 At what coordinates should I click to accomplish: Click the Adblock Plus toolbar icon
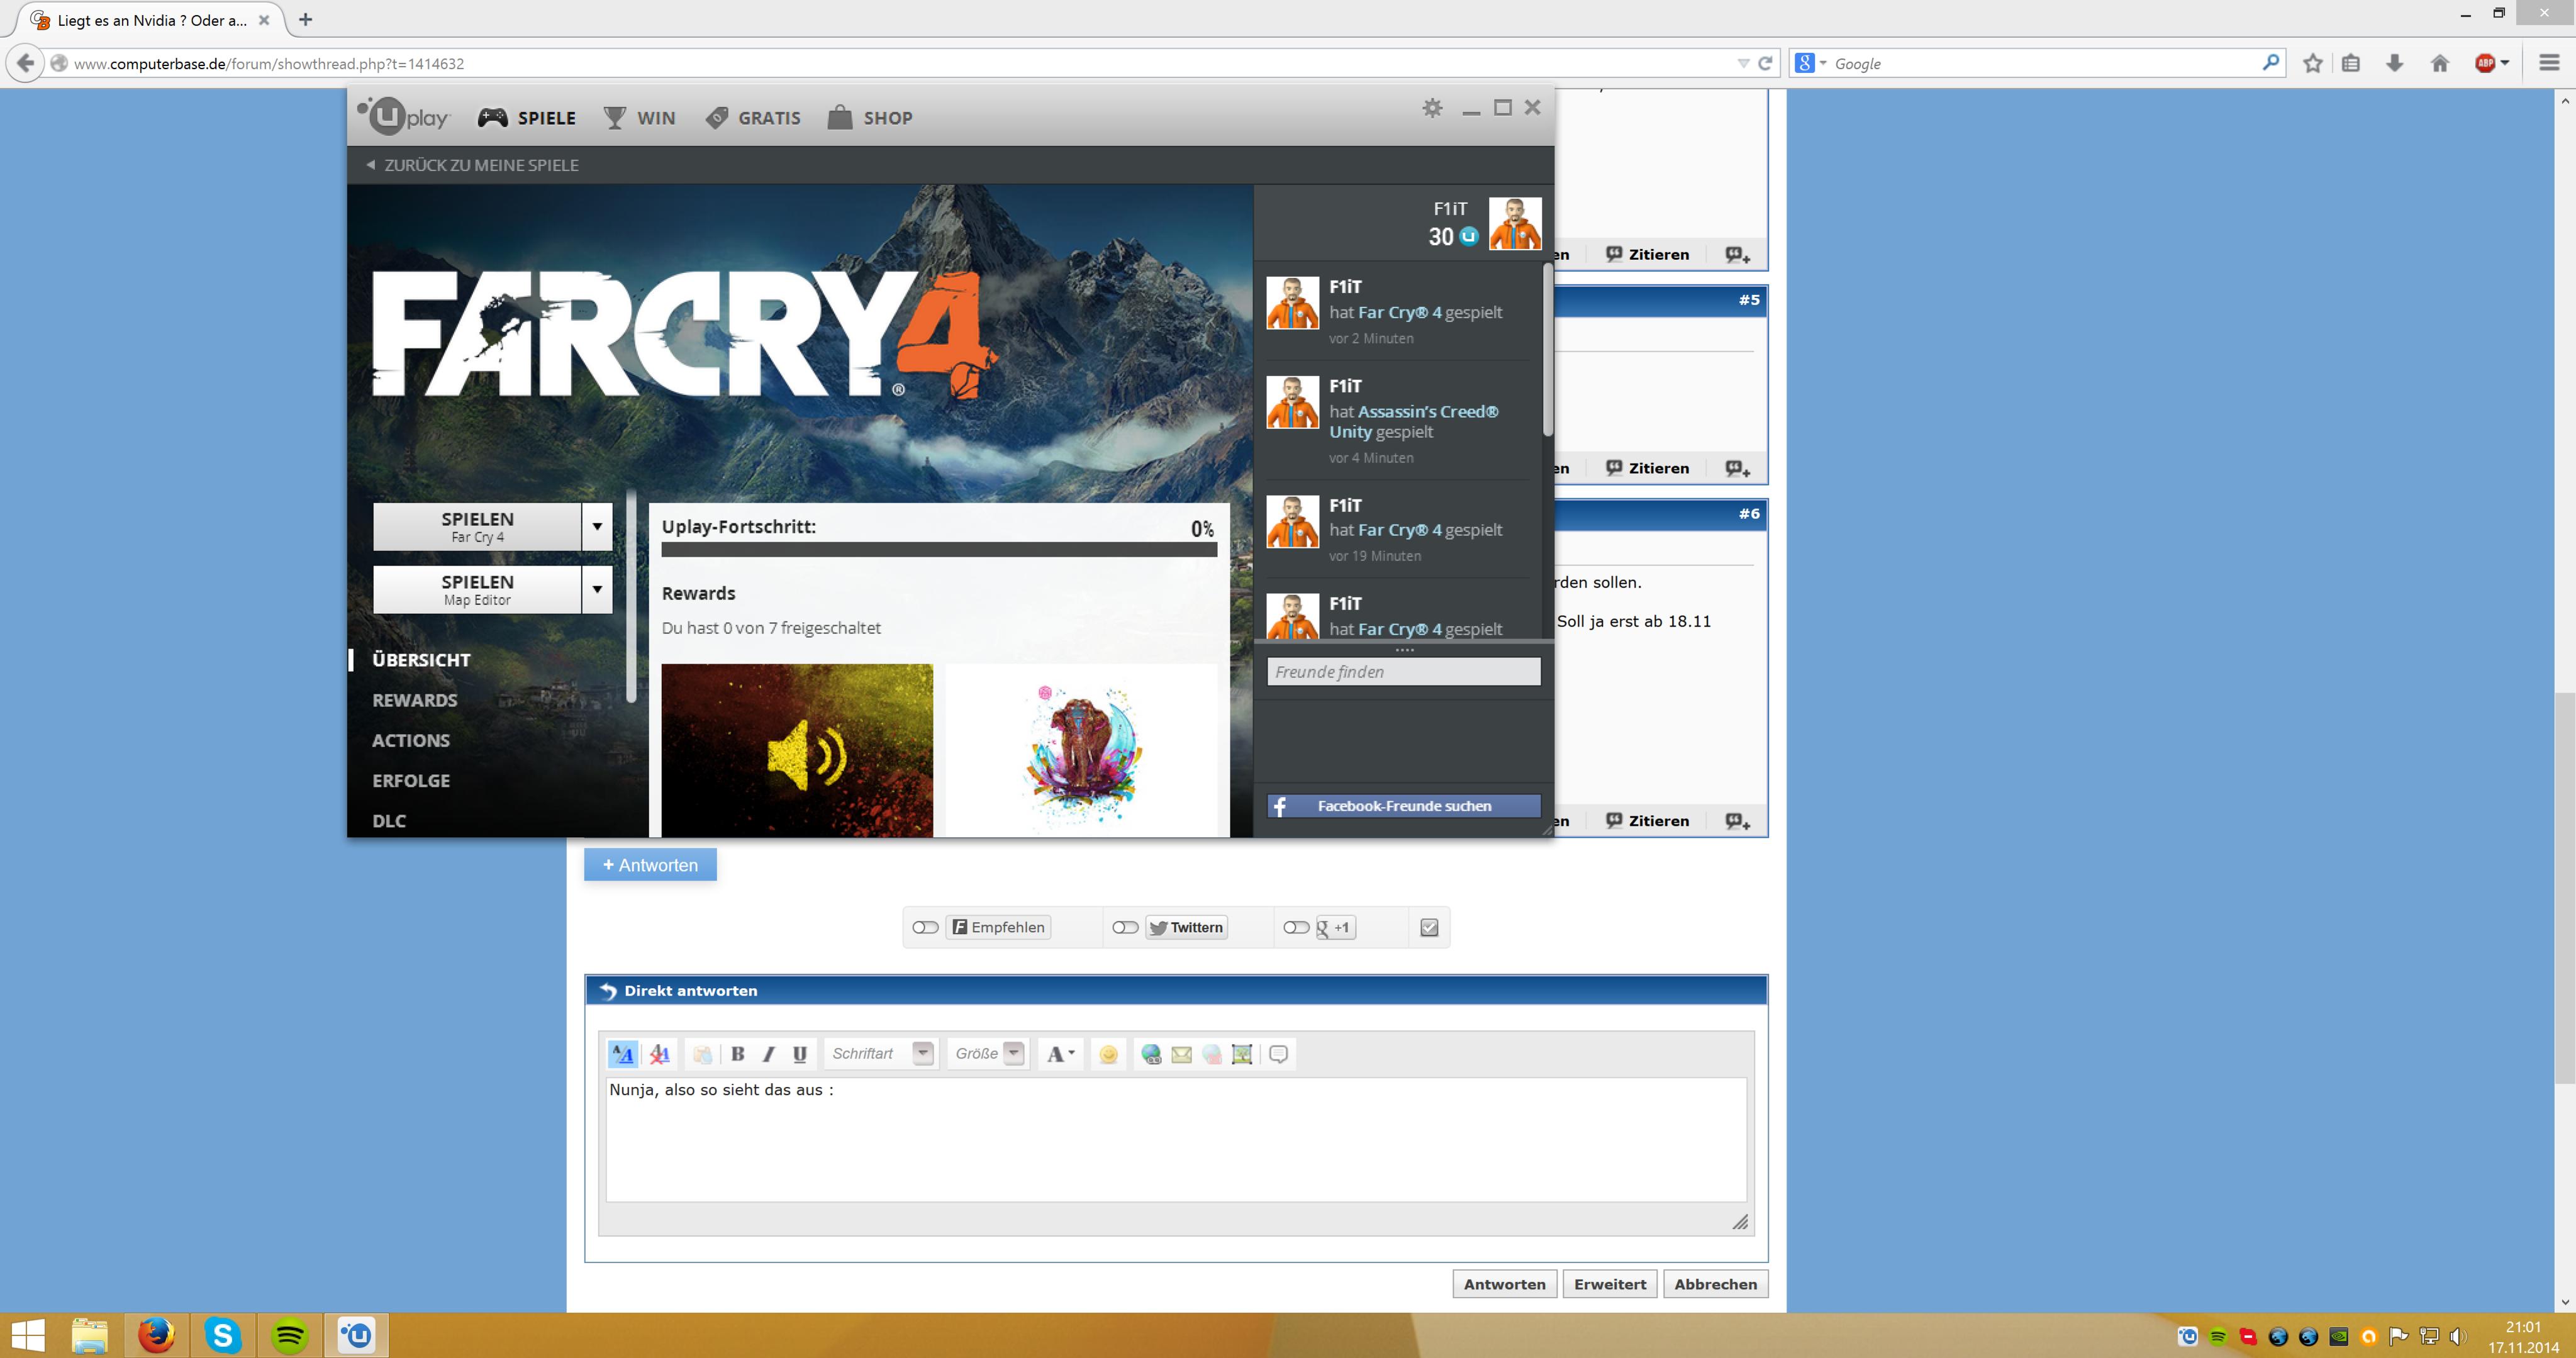pos(2485,63)
